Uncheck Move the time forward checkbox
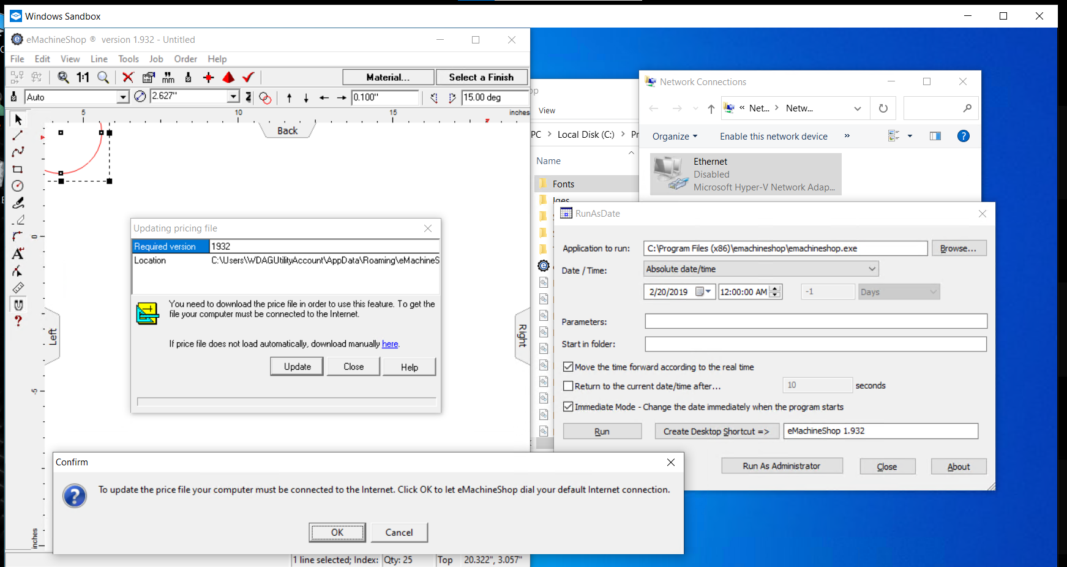1067x567 pixels. pos(568,367)
